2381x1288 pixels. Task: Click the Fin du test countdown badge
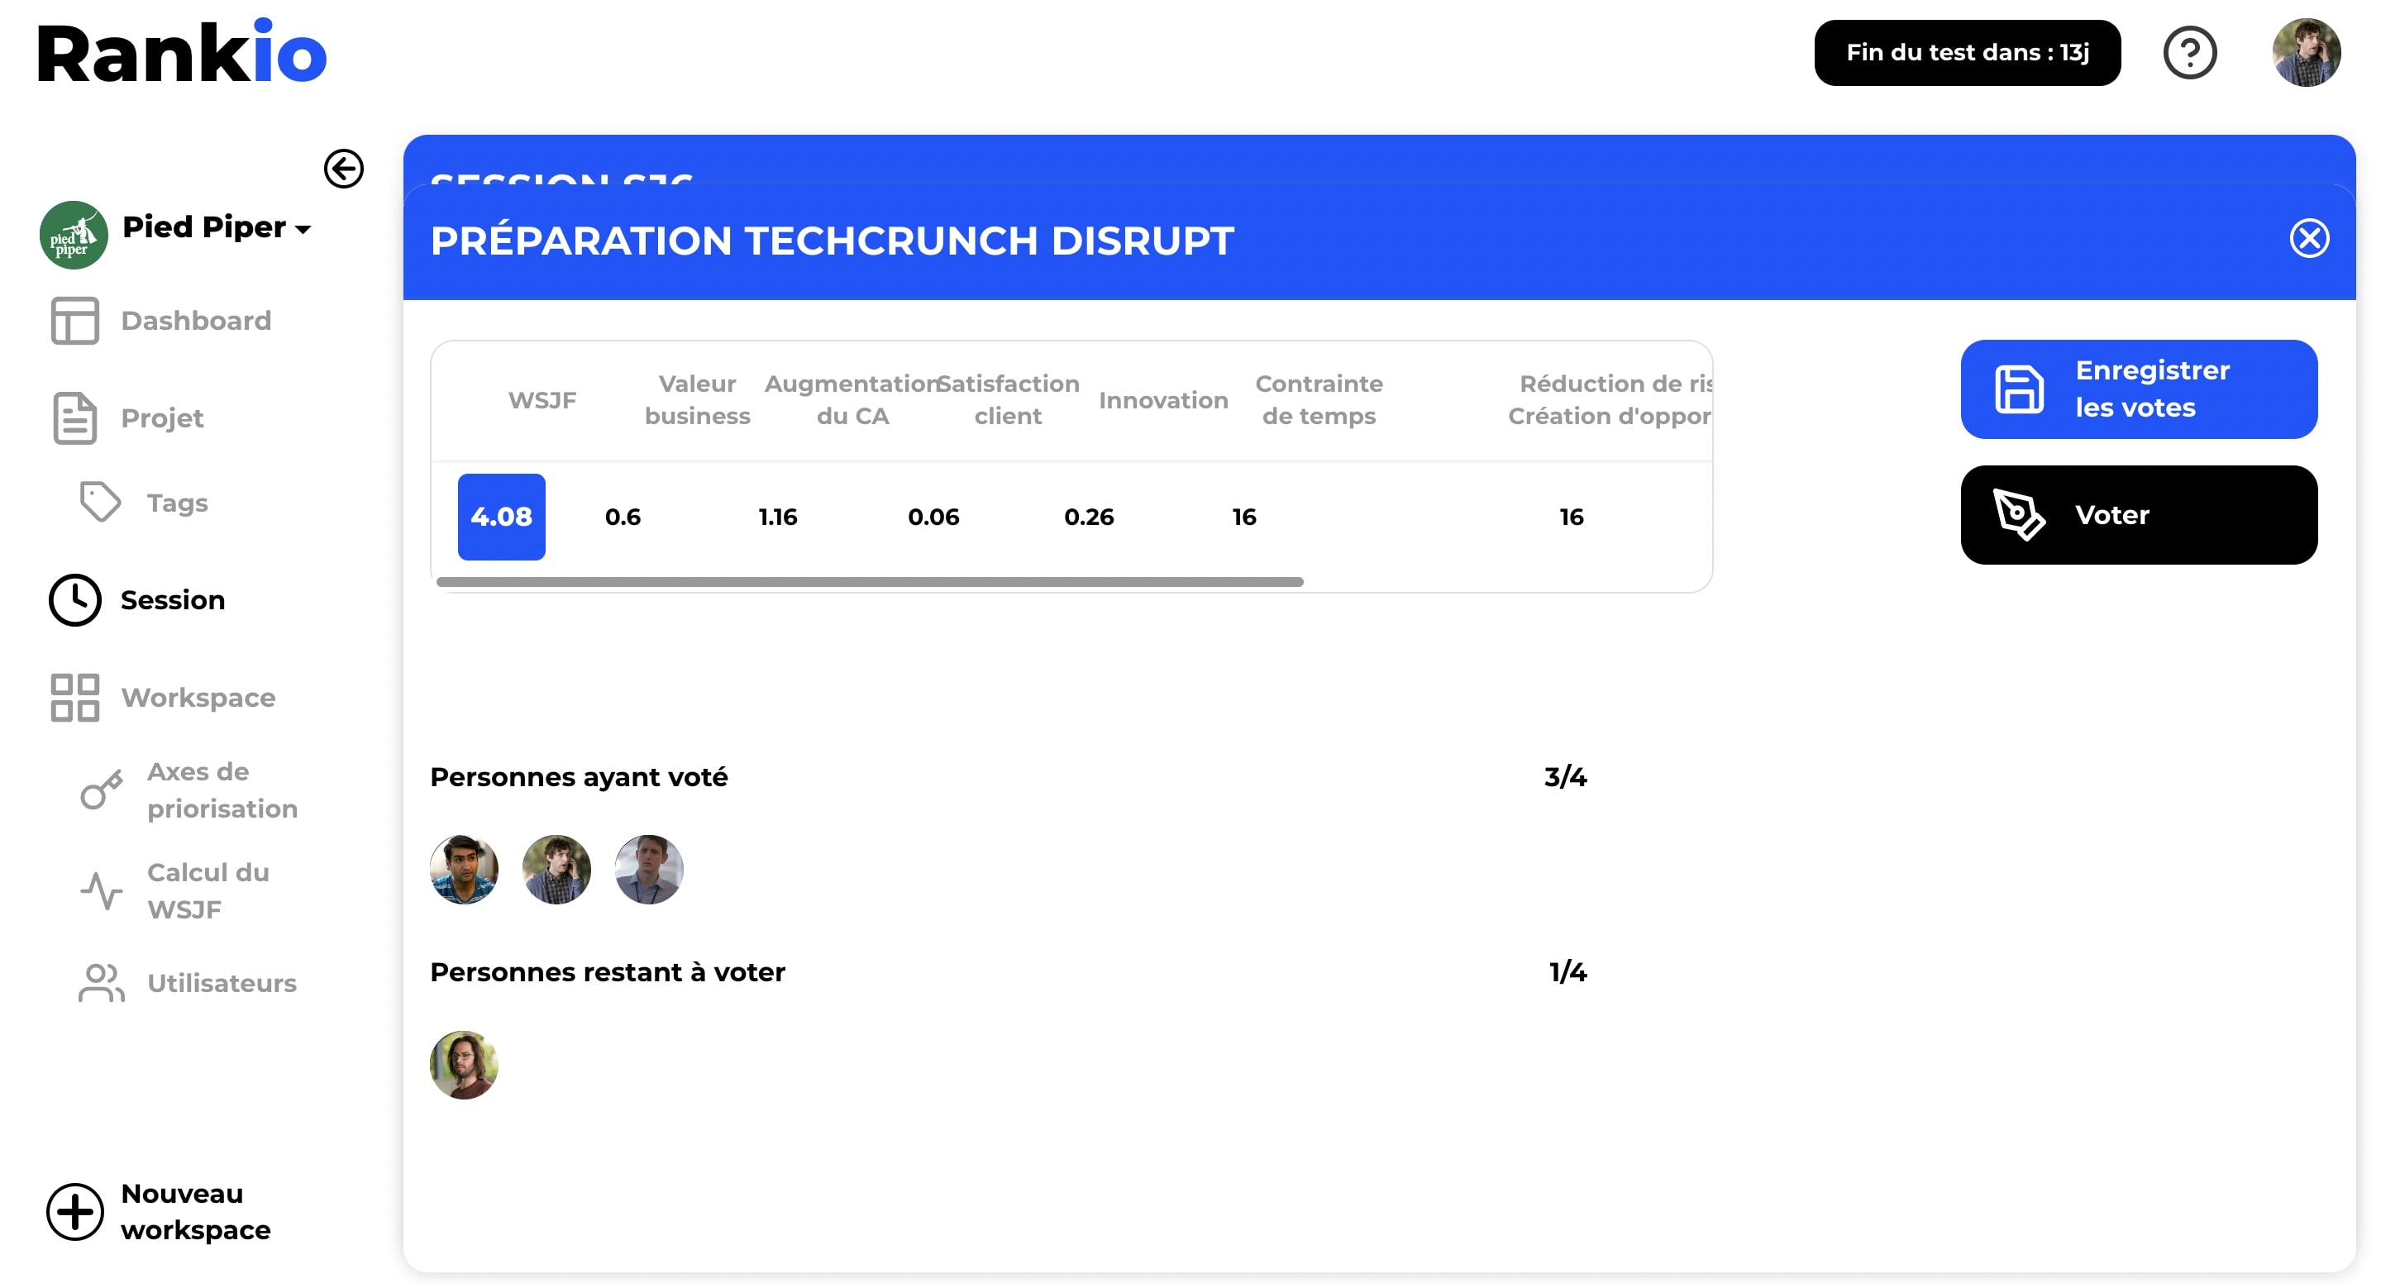coord(1966,53)
